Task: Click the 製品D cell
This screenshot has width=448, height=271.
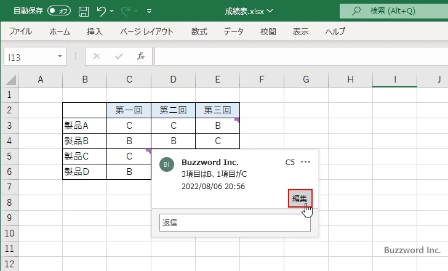Action: point(84,172)
